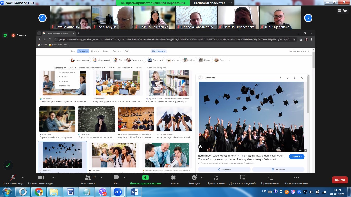Select Средние size option
This screenshot has height=197, width=351.
(67, 81)
